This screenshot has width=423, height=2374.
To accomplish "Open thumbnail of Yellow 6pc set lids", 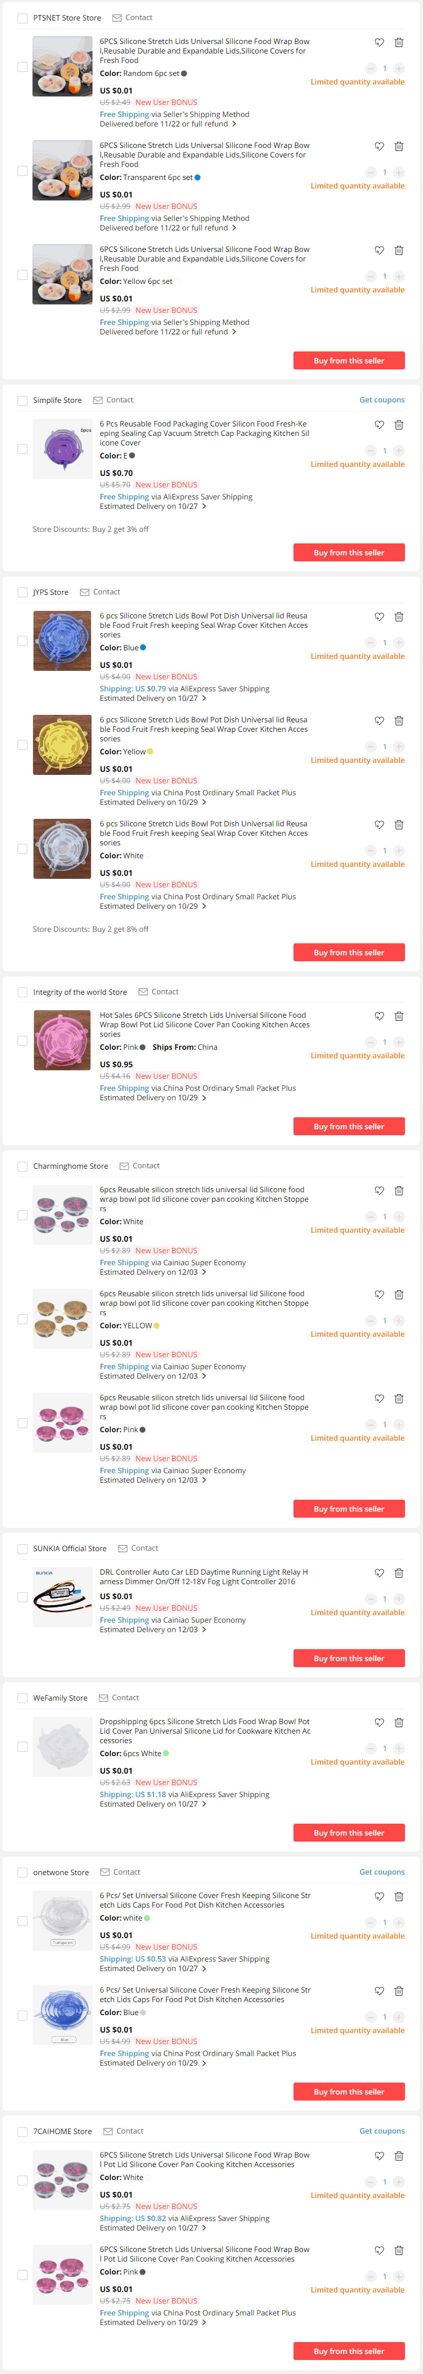I will tap(61, 274).
